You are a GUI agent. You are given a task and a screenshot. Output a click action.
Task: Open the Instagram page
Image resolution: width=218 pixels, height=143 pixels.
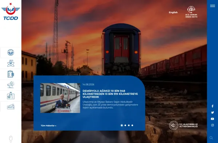point(213,125)
